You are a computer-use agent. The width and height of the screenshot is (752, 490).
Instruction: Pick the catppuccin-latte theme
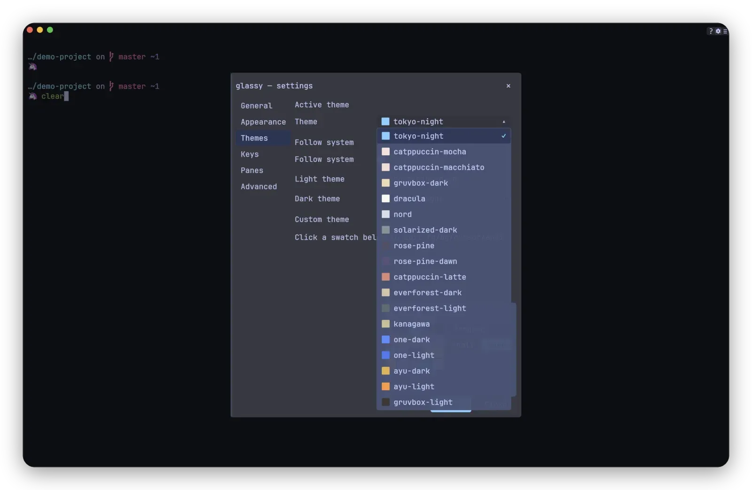444,277
